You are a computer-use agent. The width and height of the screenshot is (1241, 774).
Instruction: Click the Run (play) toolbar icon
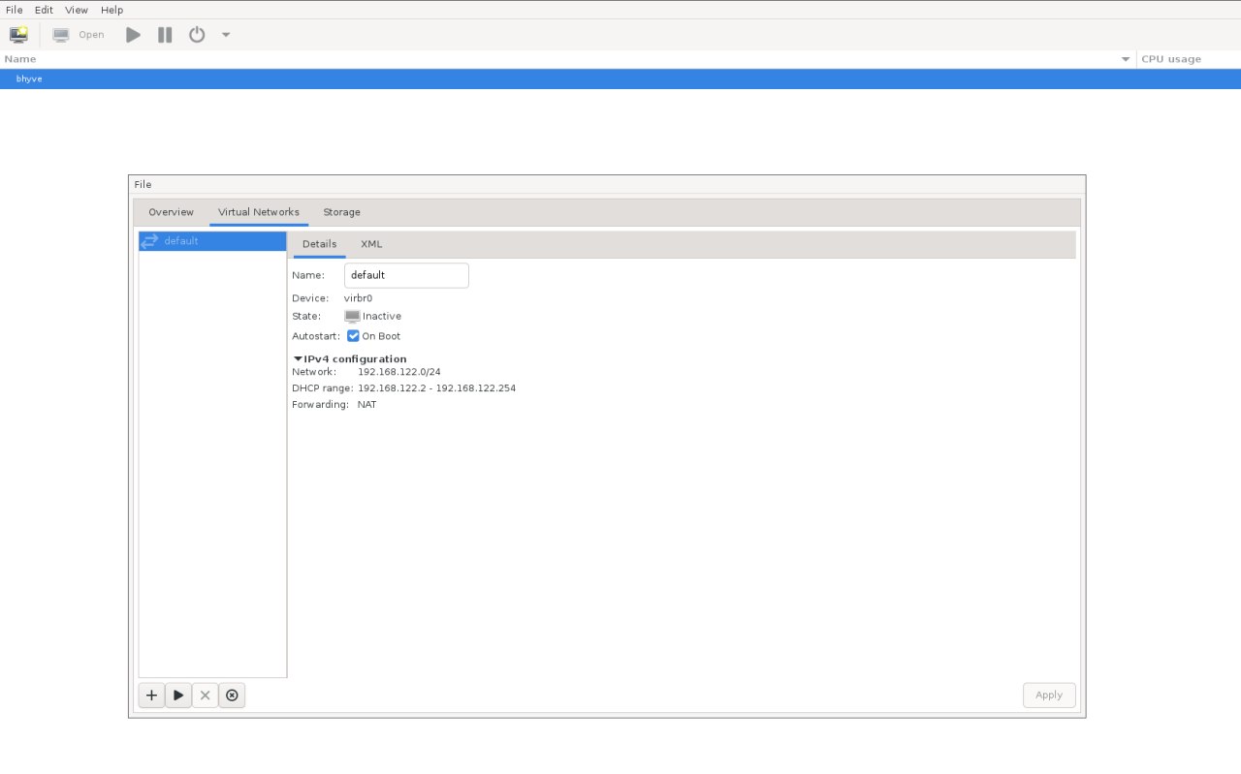133,35
